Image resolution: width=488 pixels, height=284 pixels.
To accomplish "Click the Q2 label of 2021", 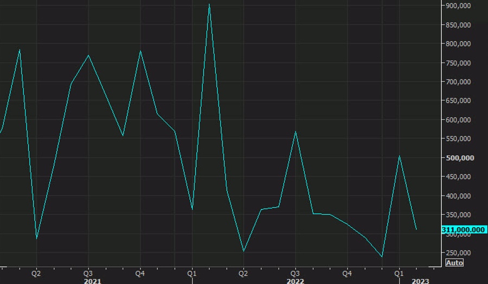I will click(36, 273).
